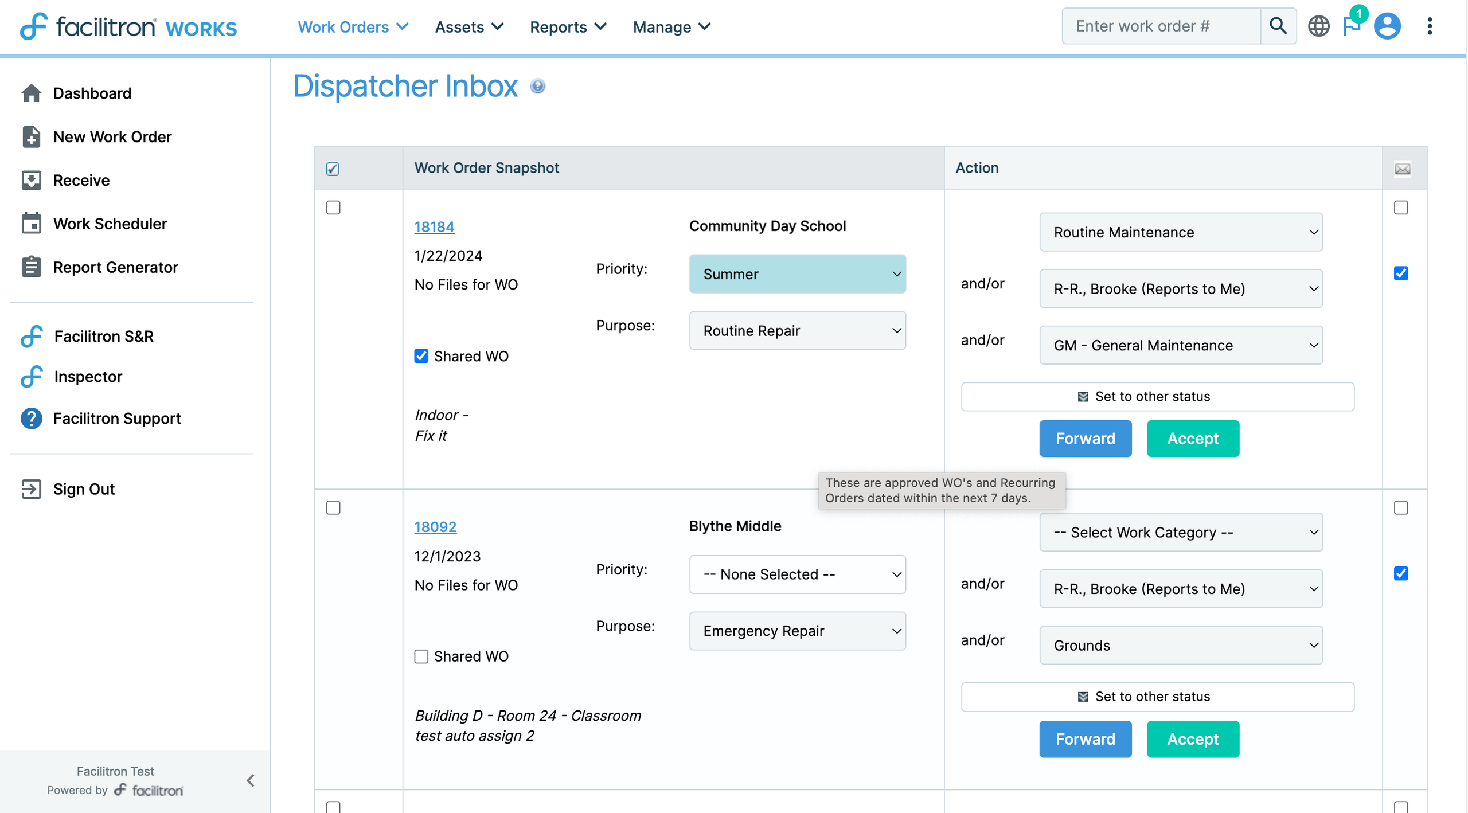Open the Summer priority dropdown

797,274
